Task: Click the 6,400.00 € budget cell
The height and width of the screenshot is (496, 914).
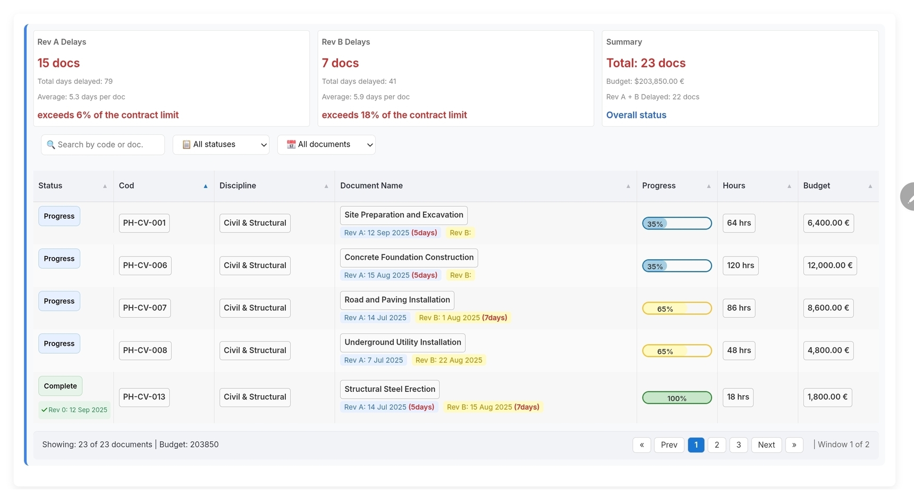Action: tap(828, 223)
